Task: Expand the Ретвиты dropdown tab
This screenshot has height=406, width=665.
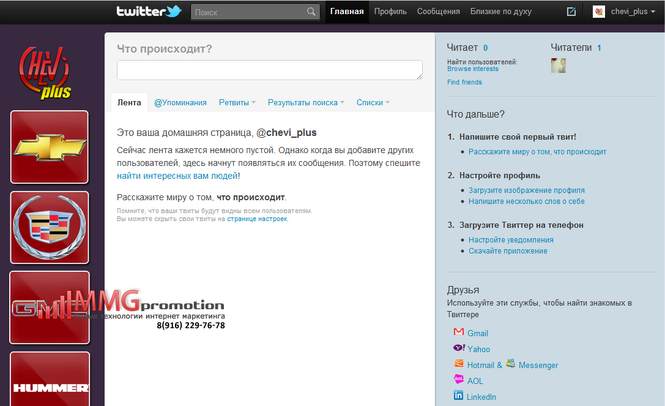Action: click(x=237, y=102)
